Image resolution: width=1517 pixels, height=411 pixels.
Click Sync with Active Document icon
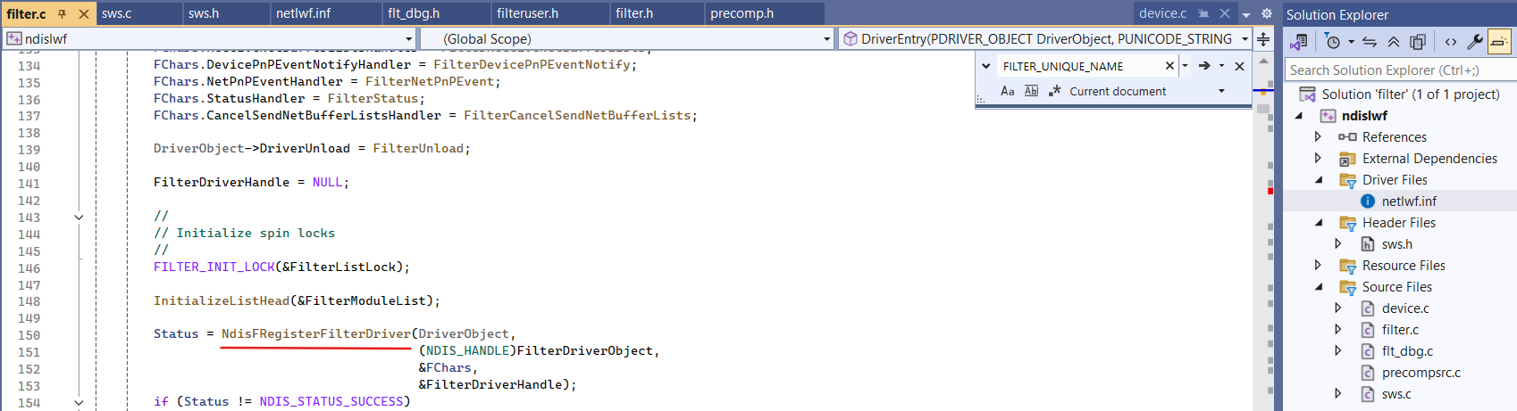pos(1370,42)
